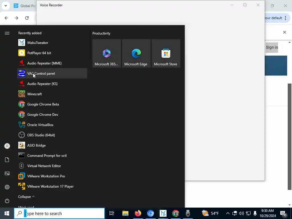
Task: Open the volume control in tray
Action: pos(241,213)
